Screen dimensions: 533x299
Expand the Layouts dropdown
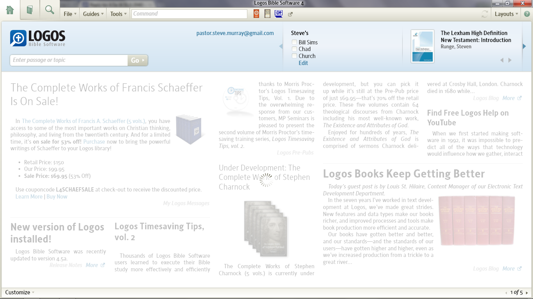point(506,14)
